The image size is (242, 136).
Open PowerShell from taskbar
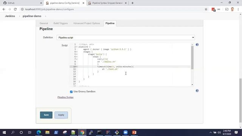tap(56, 133)
